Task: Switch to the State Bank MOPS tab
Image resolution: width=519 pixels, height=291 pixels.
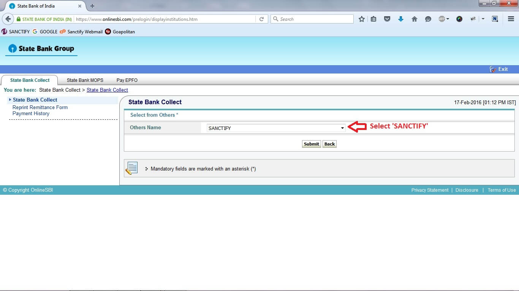Action: [85, 80]
